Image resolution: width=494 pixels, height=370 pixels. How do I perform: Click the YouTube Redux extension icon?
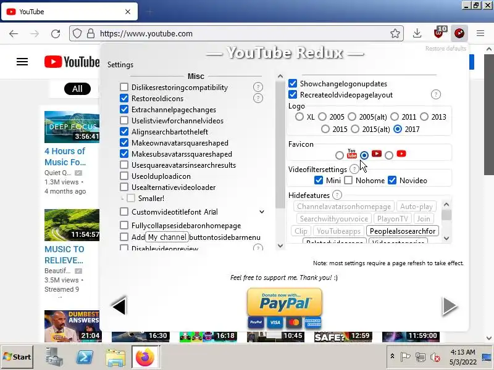pyautogui.click(x=459, y=33)
